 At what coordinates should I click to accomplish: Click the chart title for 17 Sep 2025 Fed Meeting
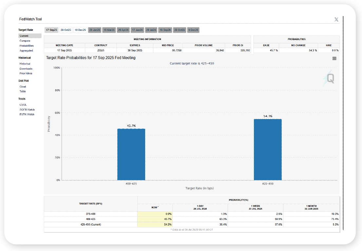click(91, 58)
